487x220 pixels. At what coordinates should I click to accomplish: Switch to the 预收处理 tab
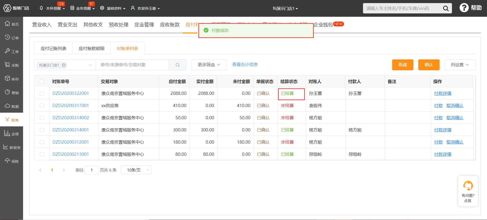pos(119,25)
